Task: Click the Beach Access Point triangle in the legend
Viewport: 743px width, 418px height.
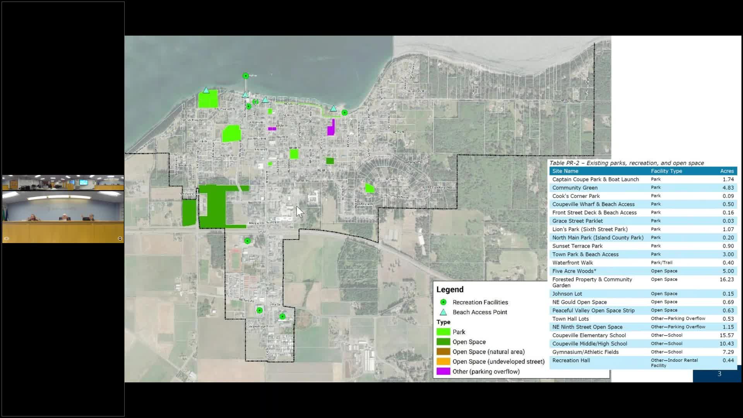Action: tap(443, 312)
